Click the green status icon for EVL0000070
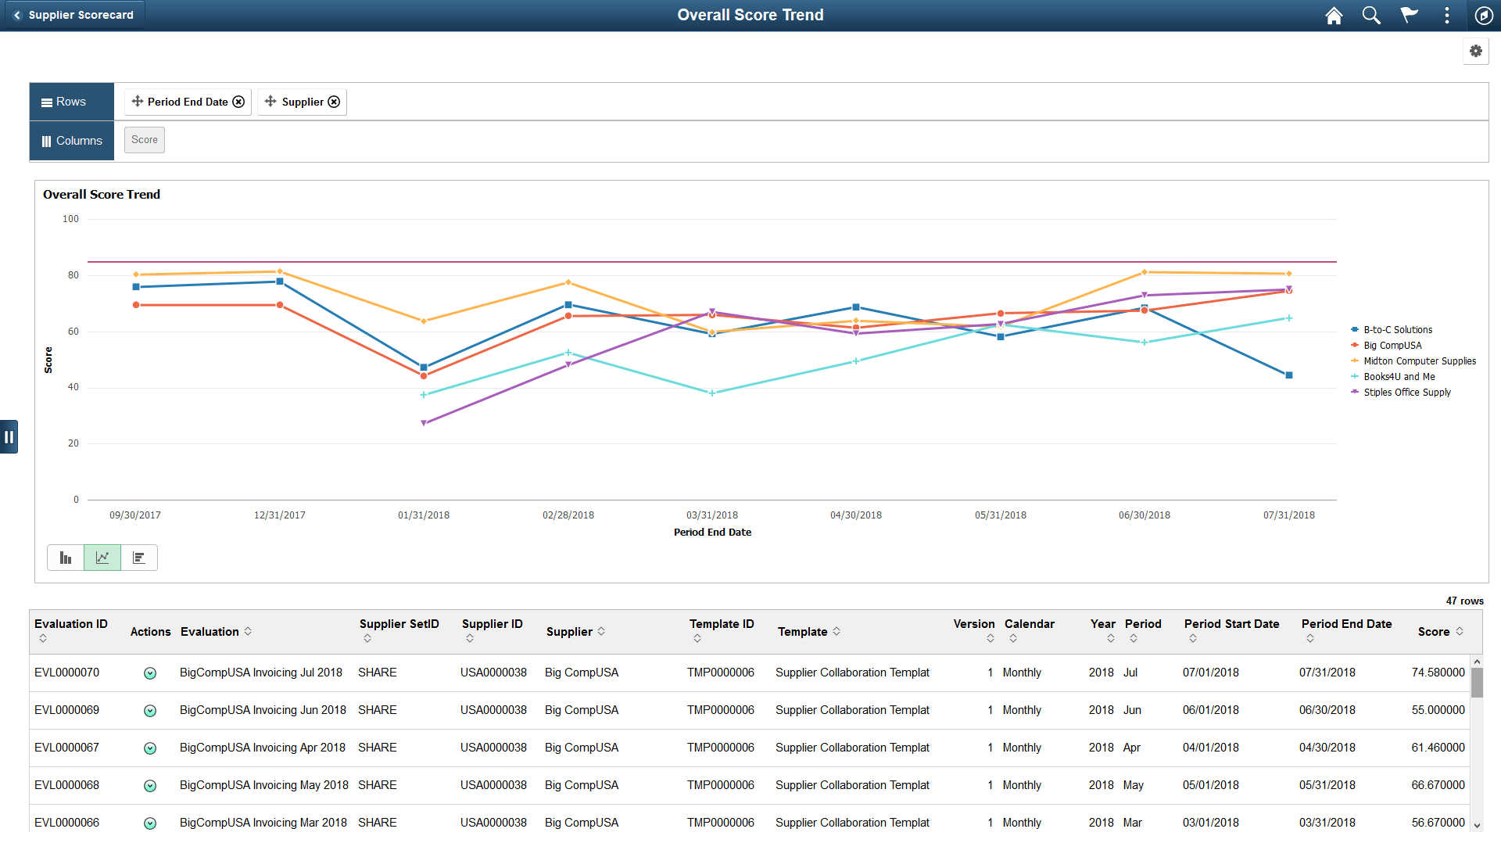The height and width of the screenshot is (843, 1501). pos(150,673)
